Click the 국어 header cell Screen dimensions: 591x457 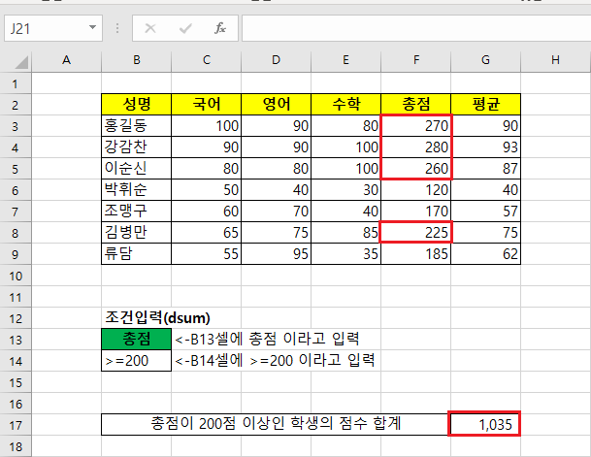[x=206, y=105]
